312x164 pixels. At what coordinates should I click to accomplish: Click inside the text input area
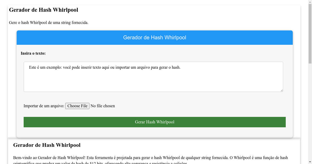tap(153, 77)
